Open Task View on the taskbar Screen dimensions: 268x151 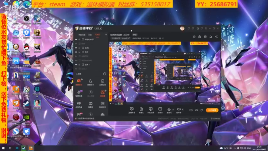(x=10, y=148)
